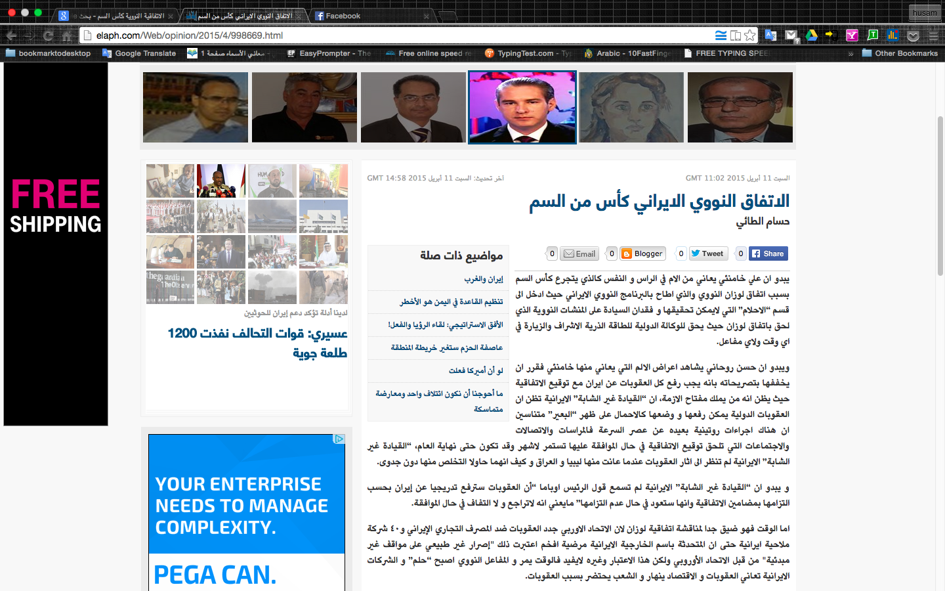Click the author name حسام الطائي
This screenshot has height=591, width=945.
pyautogui.click(x=763, y=222)
